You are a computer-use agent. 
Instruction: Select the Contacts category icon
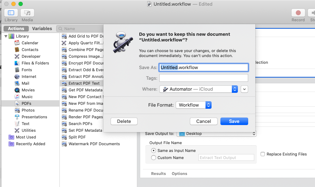click(x=17, y=50)
